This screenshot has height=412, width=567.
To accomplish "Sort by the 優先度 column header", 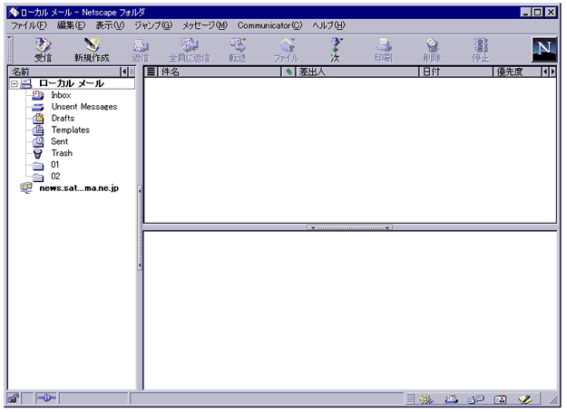I will [517, 72].
